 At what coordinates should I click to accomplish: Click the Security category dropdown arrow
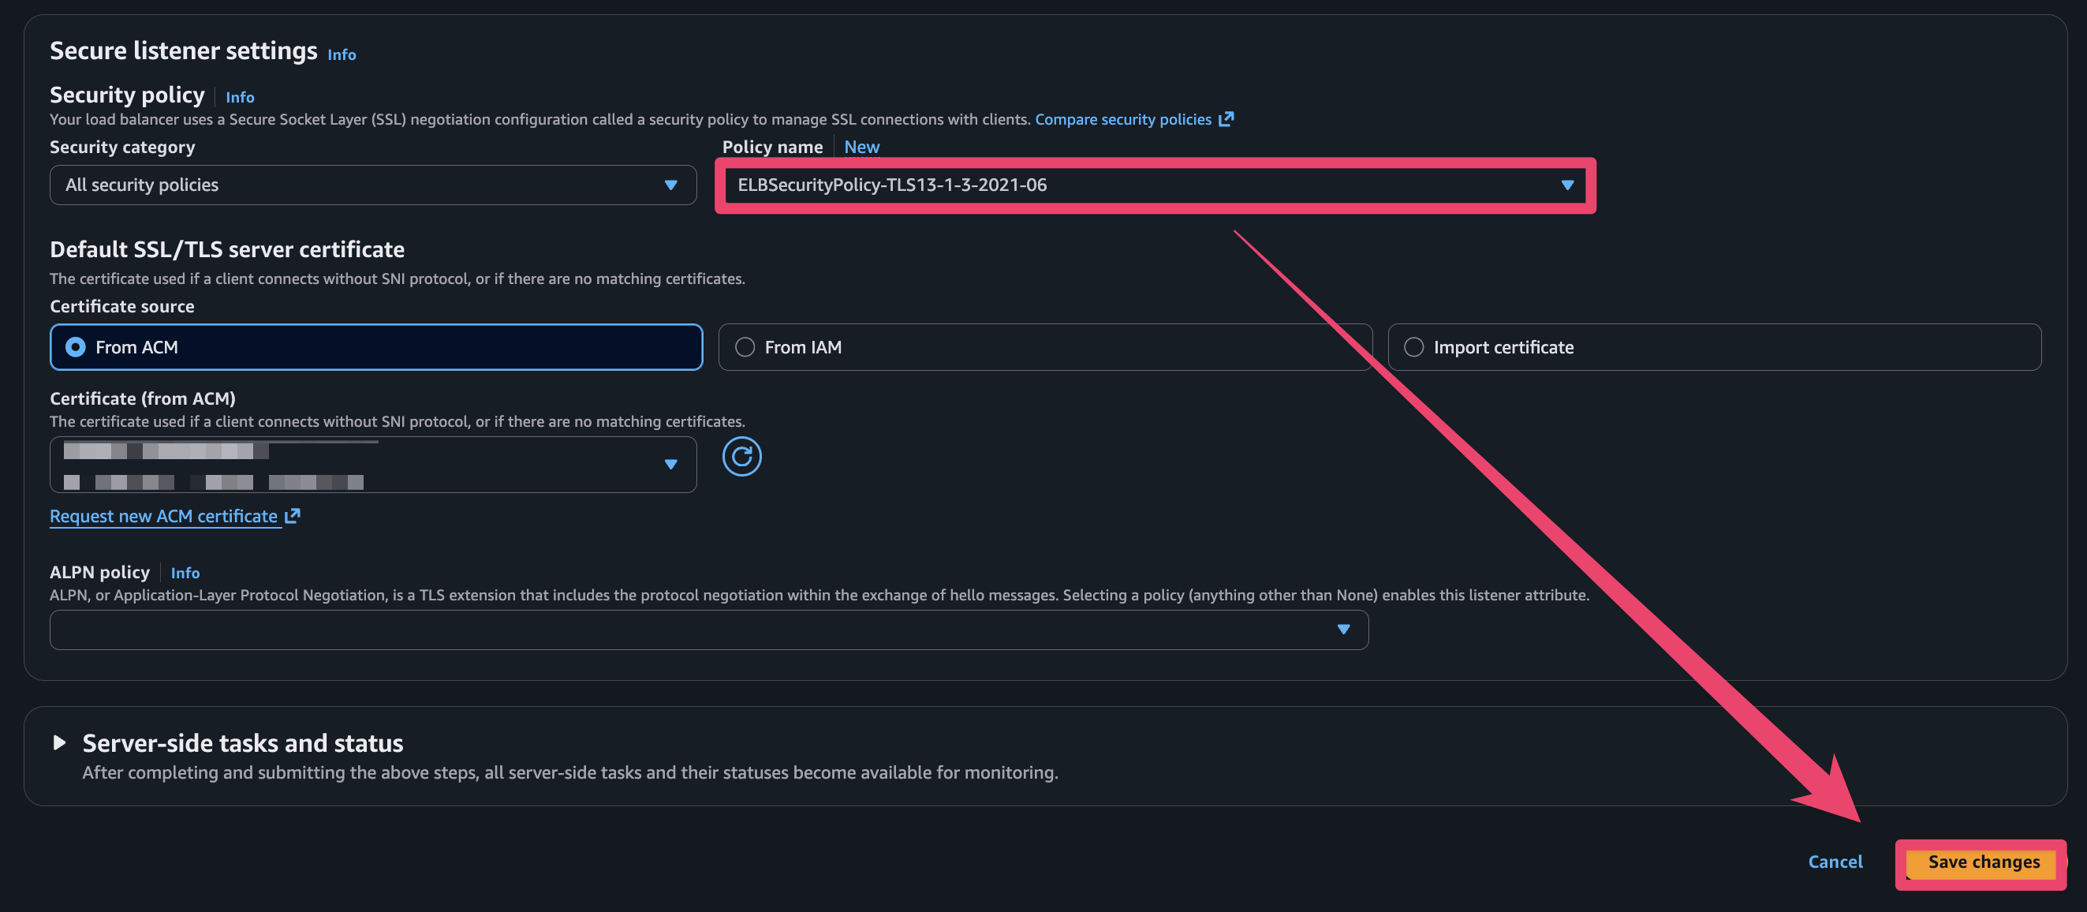pyautogui.click(x=670, y=185)
